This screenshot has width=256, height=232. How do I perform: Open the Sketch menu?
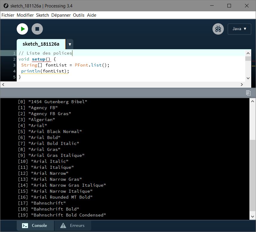[42, 15]
